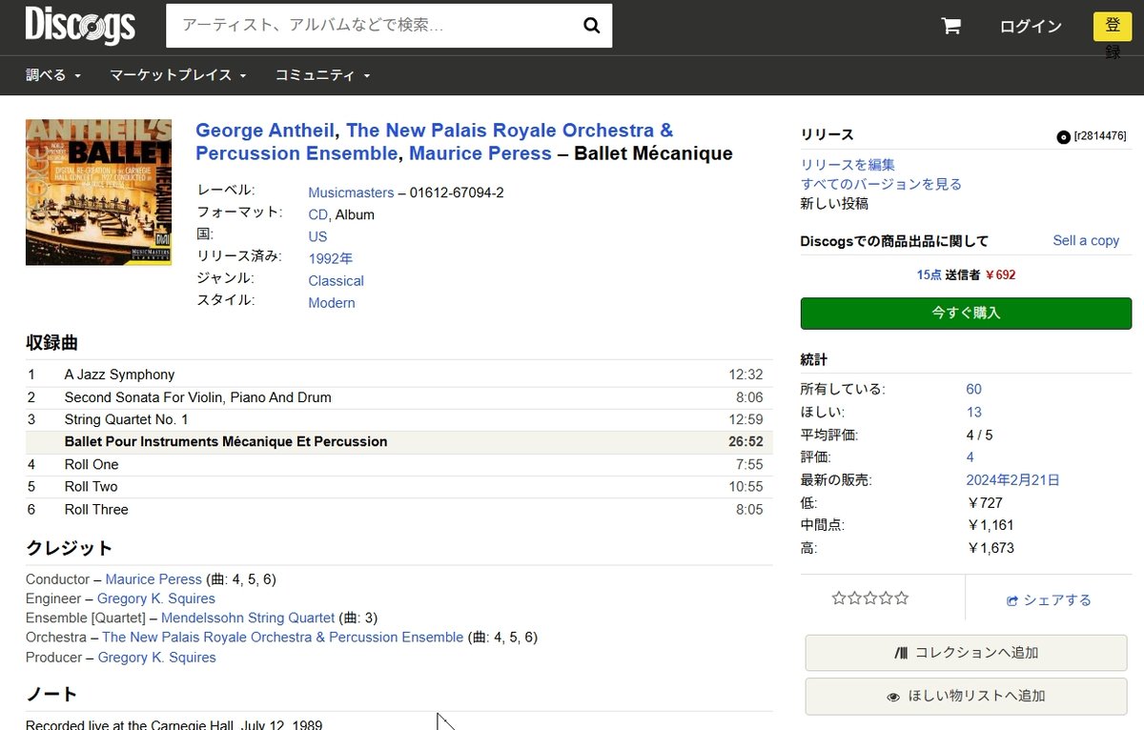Open the shopping cart icon
The image size is (1144, 730).
[x=950, y=26]
